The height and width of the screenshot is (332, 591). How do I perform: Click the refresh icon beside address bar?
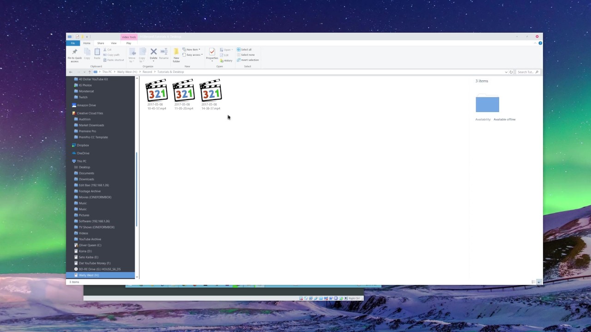point(511,72)
